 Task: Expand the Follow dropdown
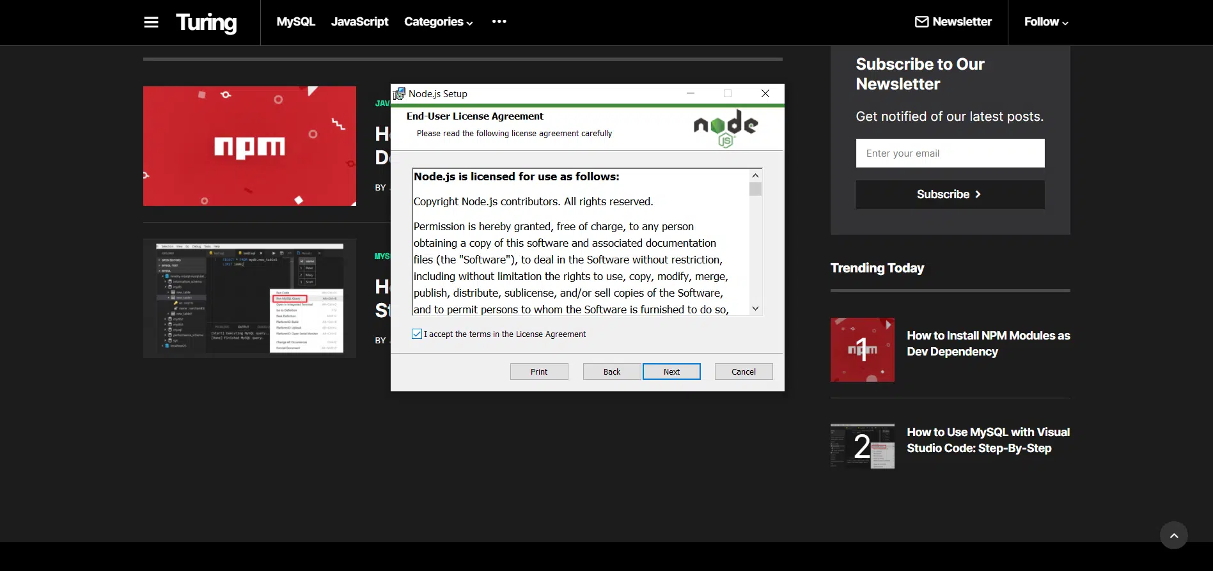(x=1046, y=22)
